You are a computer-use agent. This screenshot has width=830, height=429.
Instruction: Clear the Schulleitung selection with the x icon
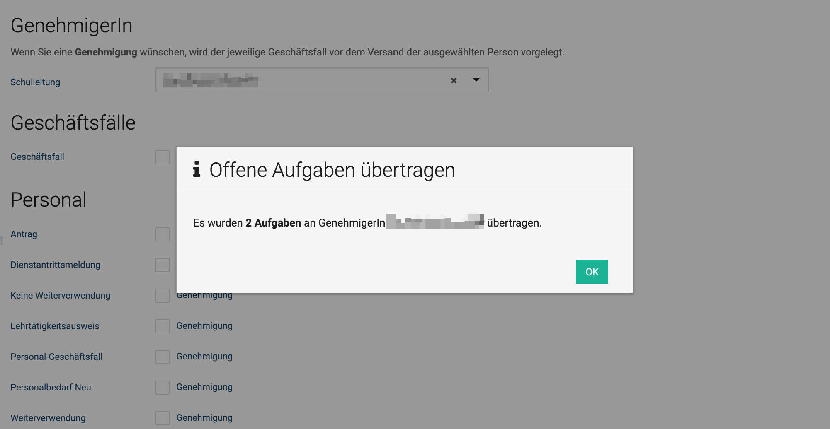click(x=454, y=80)
